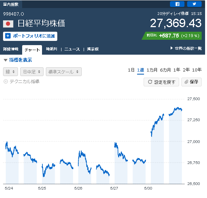Click the Japan flag icon

(x=8, y=24)
